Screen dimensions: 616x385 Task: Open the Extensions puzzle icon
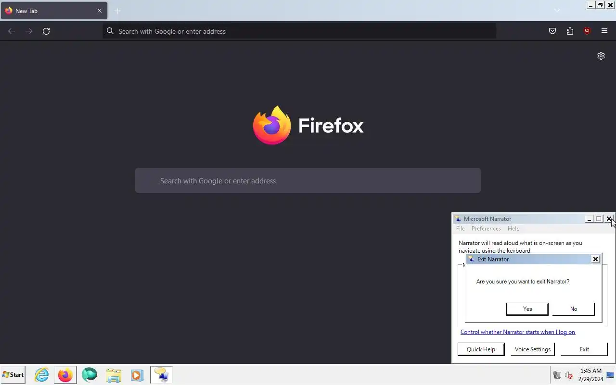[570, 31]
